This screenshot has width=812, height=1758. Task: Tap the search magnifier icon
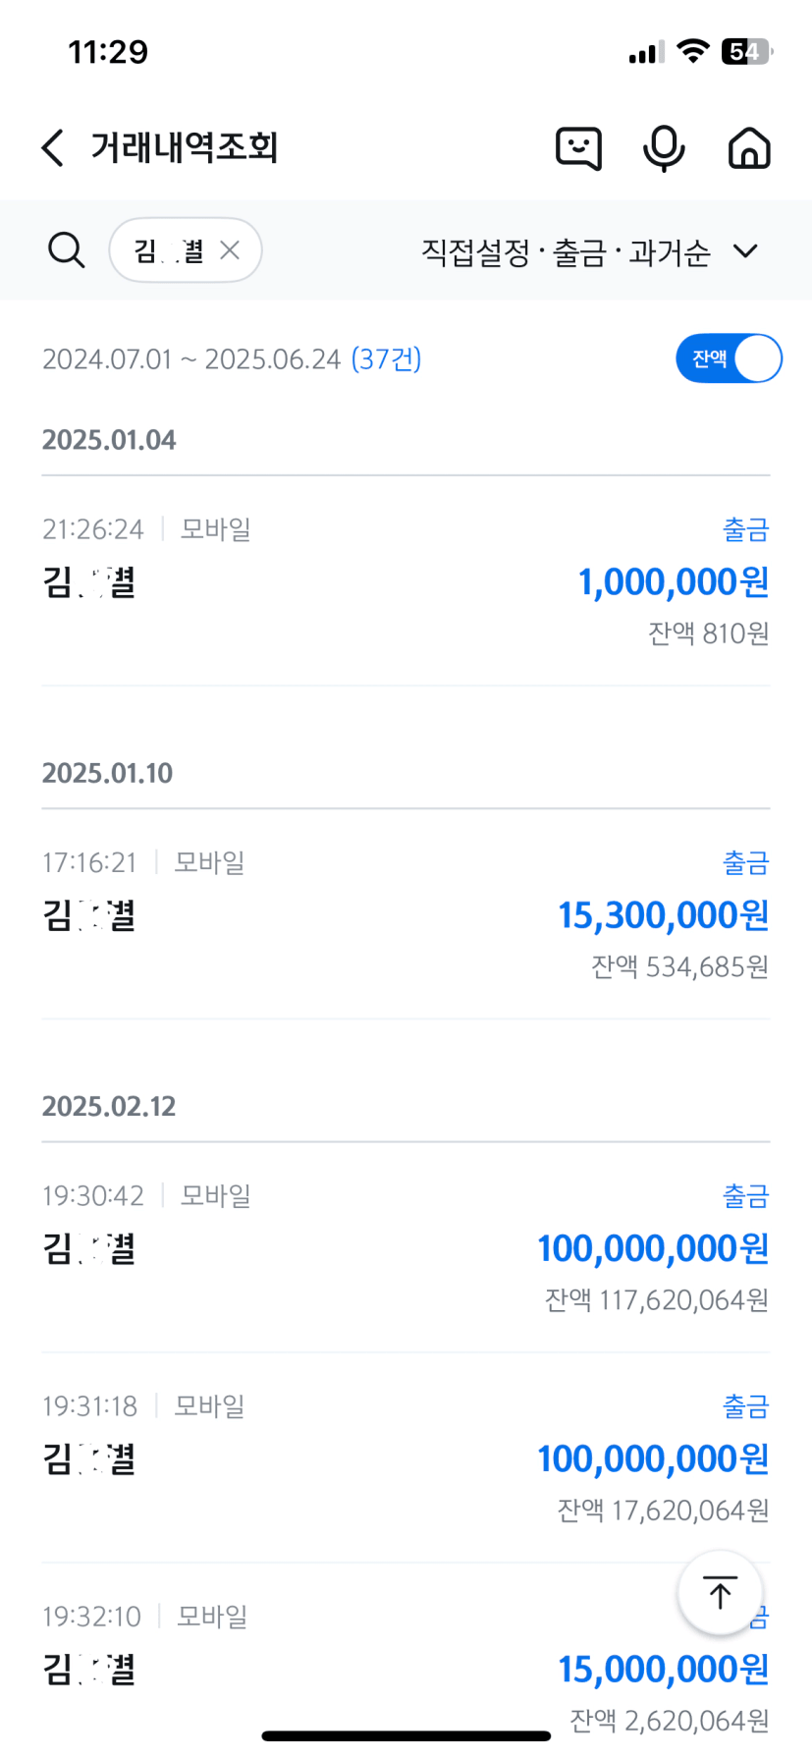point(66,250)
